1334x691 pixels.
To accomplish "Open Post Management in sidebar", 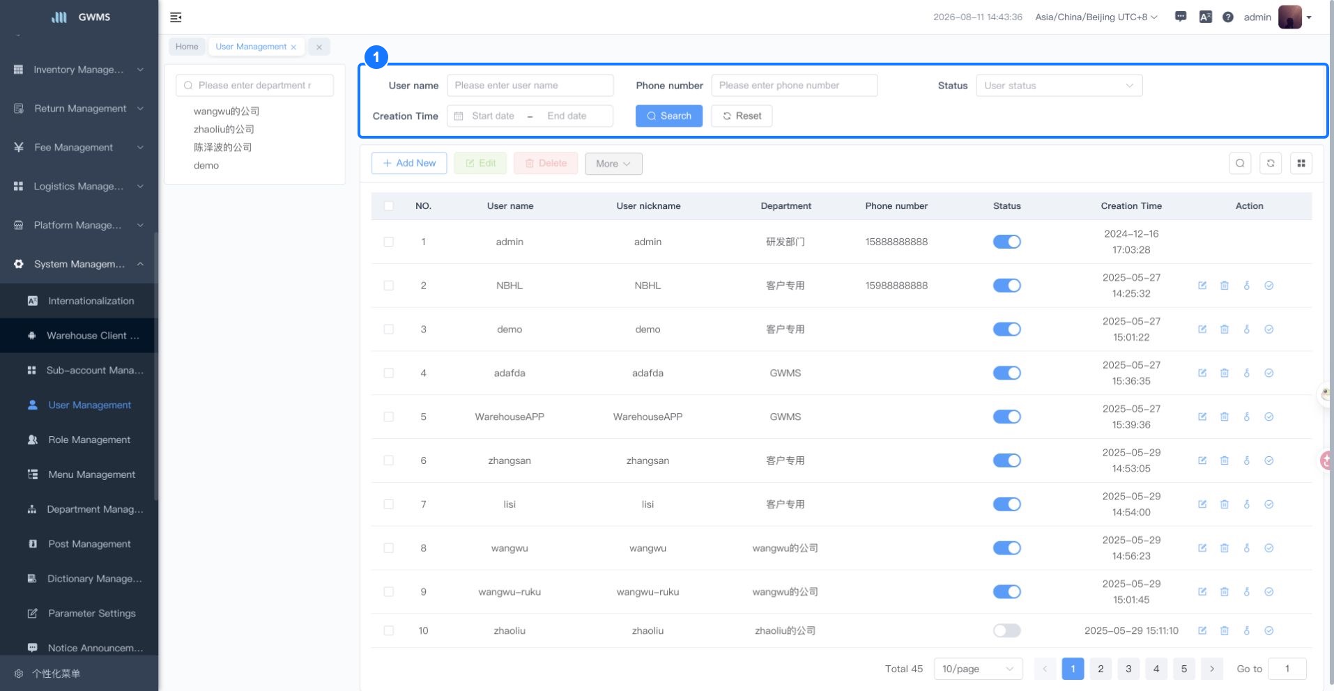I will [79, 544].
